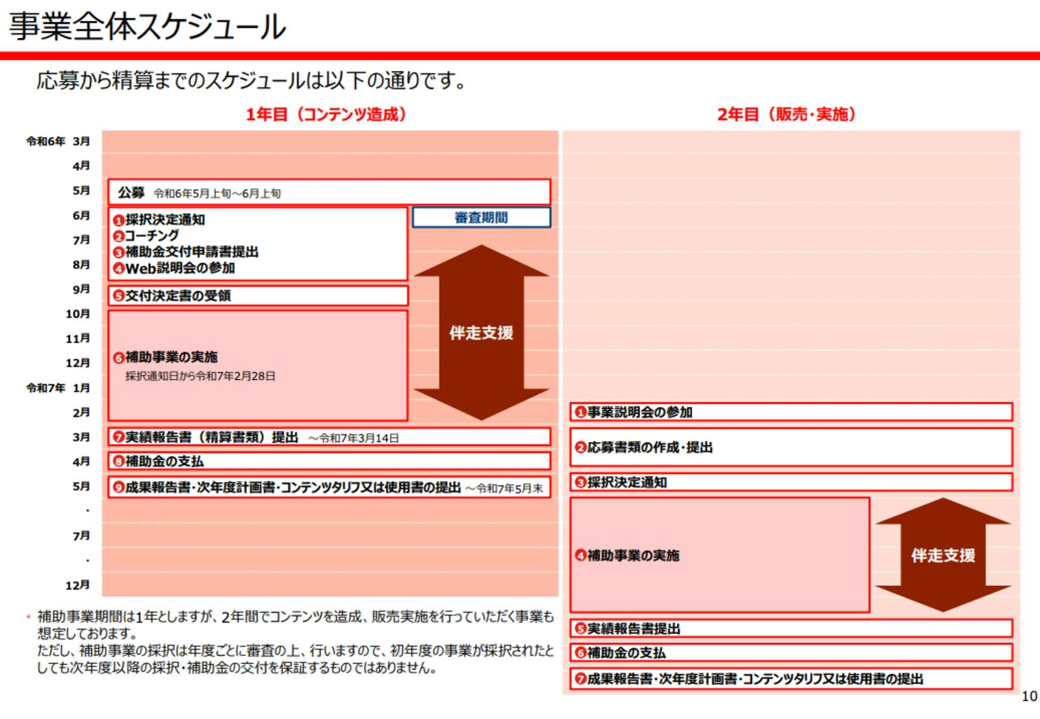The height and width of the screenshot is (719, 1040).
Task: Select the 1年目（コンテンツ造成） heading
Action: [x=326, y=114]
